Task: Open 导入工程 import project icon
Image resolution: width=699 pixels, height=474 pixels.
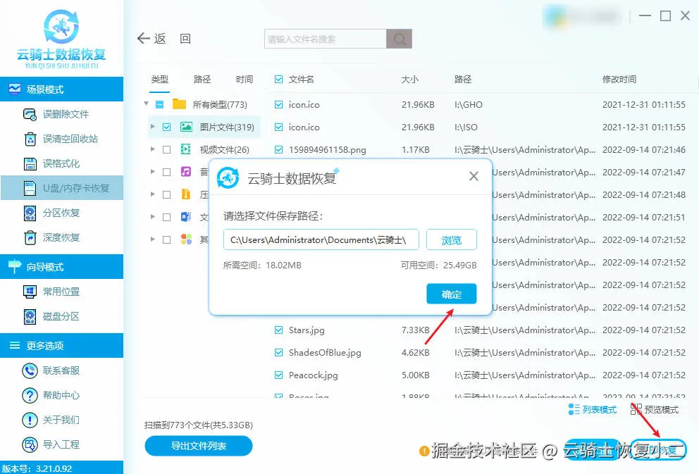Action: pyautogui.click(x=30, y=444)
